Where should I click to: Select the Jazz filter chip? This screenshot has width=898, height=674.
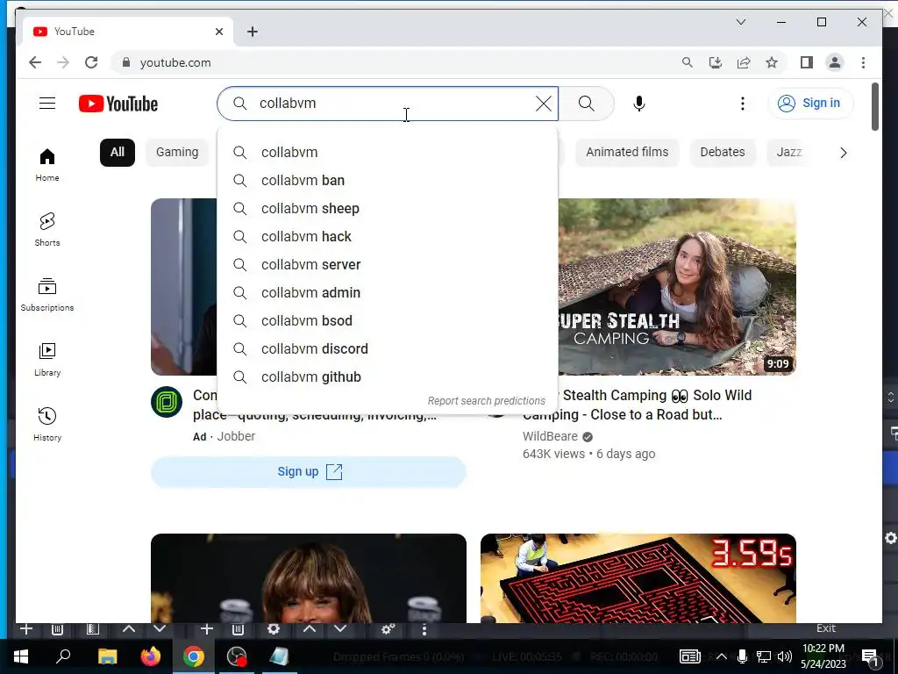click(x=788, y=153)
